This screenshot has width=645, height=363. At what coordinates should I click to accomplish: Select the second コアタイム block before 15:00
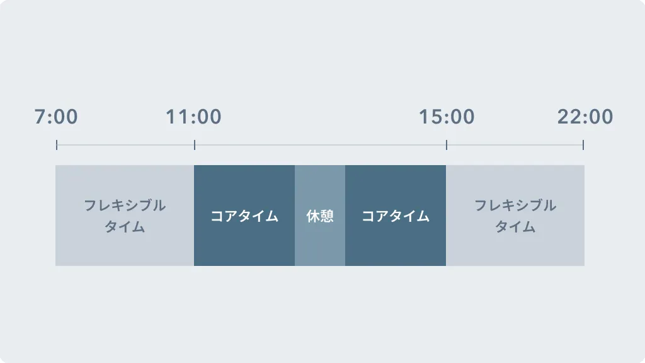coord(396,216)
